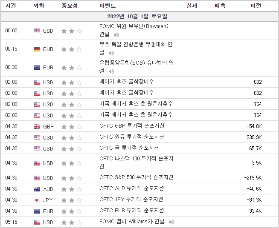Image resolution: width=279 pixels, height=228 pixels.
Task: Click the 이벤트 column header
Action: 108,6
